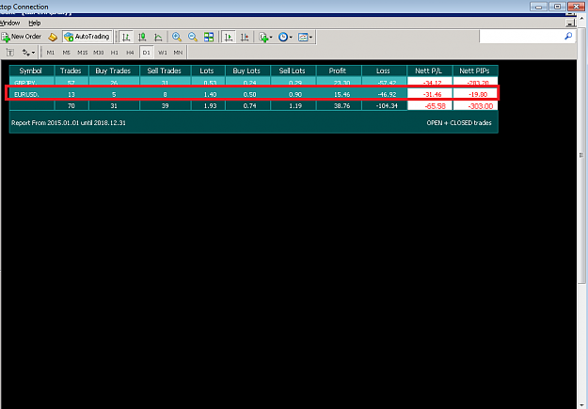Image resolution: width=588 pixels, height=409 pixels.
Task: Select the bar chart type icon
Action: pyautogui.click(x=126, y=37)
